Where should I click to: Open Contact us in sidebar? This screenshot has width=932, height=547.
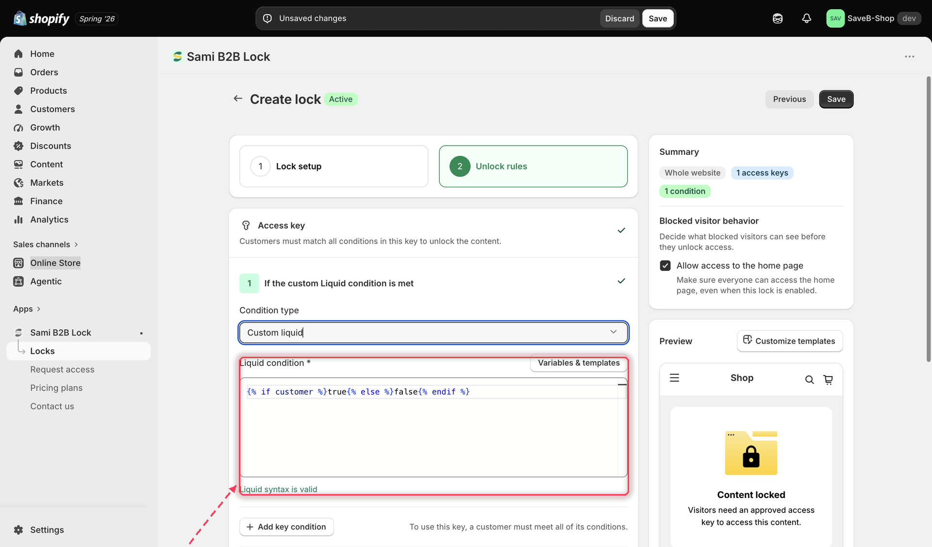pos(52,406)
